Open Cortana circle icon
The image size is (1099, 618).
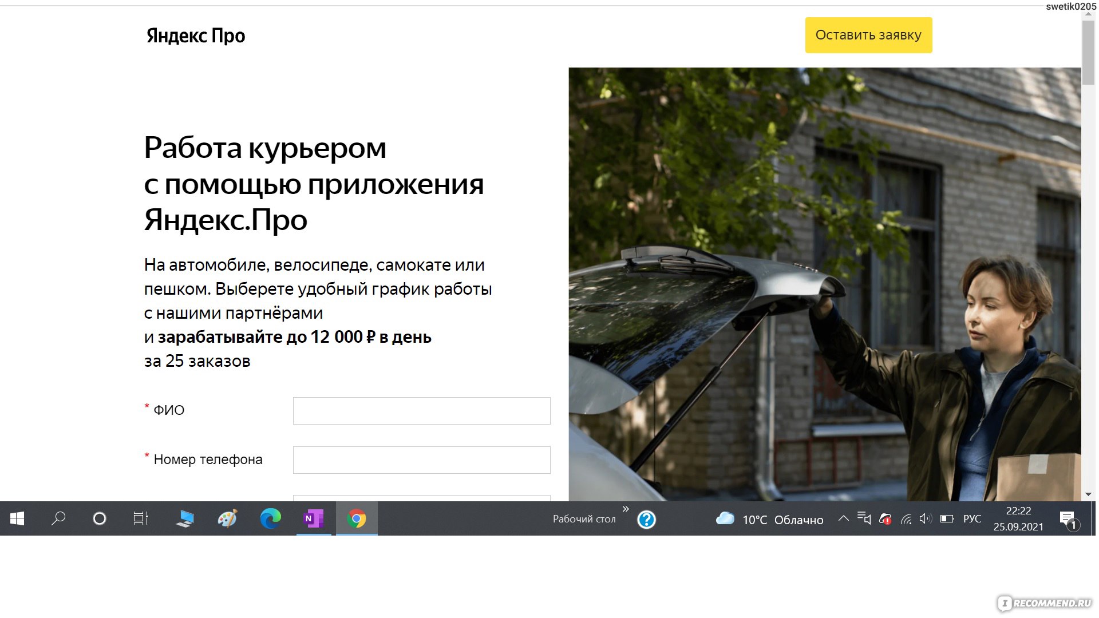(x=100, y=519)
